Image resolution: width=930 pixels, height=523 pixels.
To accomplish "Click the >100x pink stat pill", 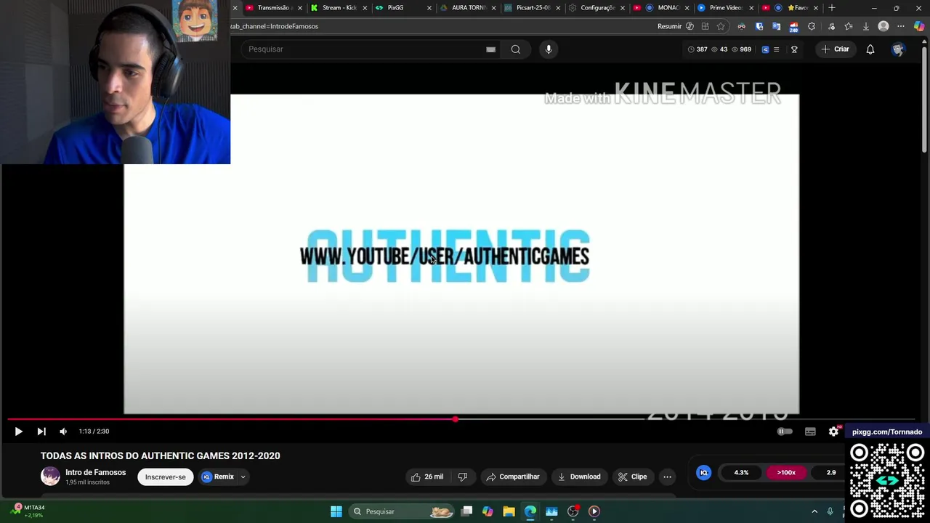I will (786, 473).
